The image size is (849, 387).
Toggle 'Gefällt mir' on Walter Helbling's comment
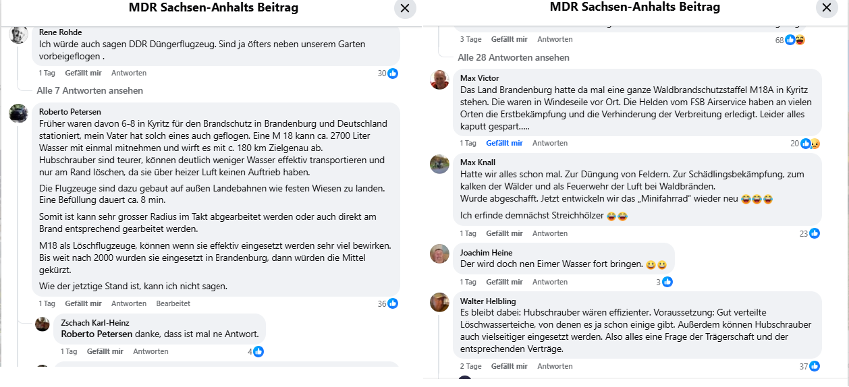[x=509, y=366]
